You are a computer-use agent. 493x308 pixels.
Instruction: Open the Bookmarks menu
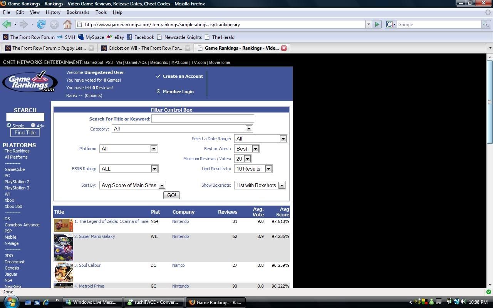78,12
